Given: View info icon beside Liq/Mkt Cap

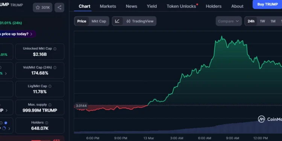Looking at the screenshot, I should tap(50, 86).
